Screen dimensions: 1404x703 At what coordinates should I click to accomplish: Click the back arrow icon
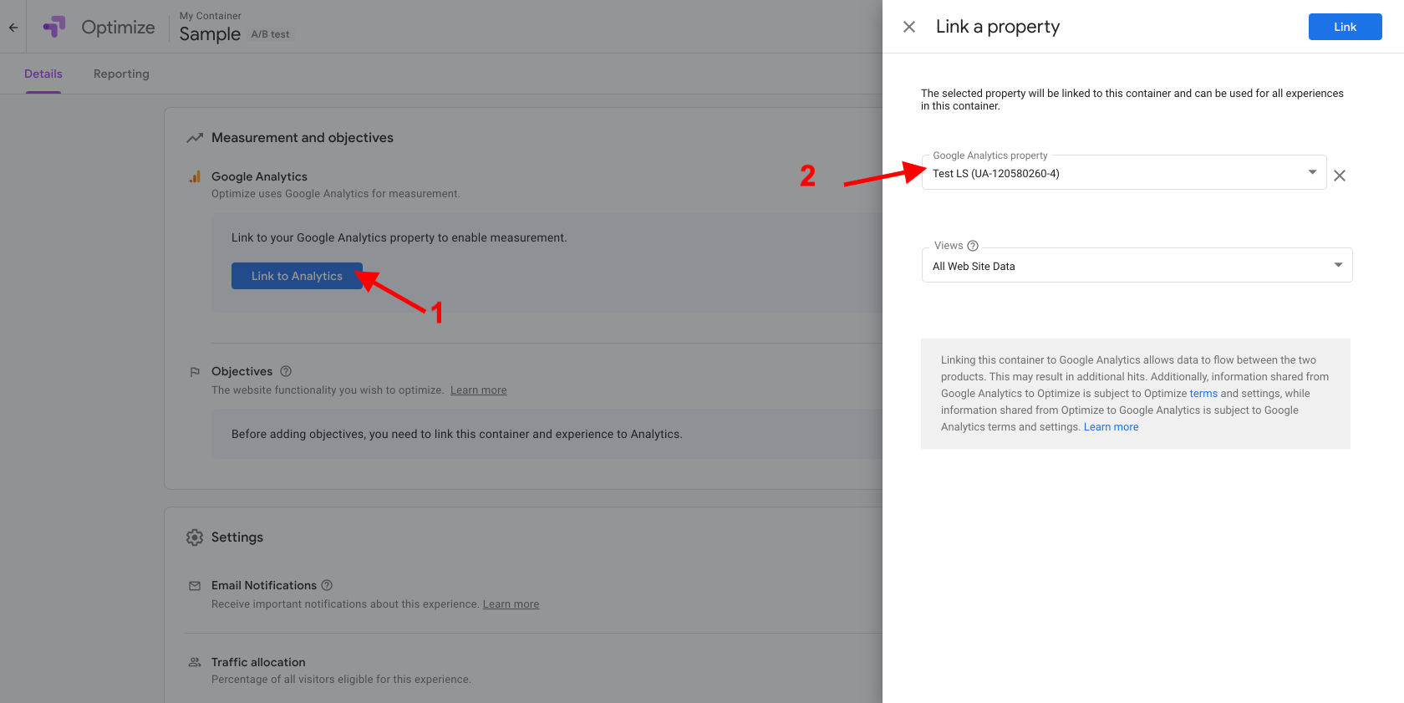13,28
